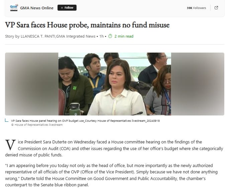Click the article headline about VP Sara
Image resolution: width=231 pixels, height=190 pixels.
(x=87, y=25)
